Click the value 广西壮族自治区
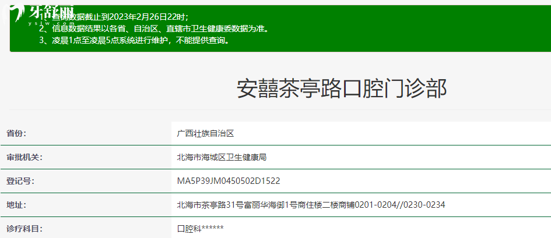Screen dimensions: 551x238 206,133
